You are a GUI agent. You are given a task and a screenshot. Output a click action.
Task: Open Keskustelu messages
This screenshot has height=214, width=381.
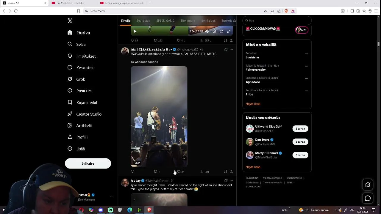coord(81,67)
